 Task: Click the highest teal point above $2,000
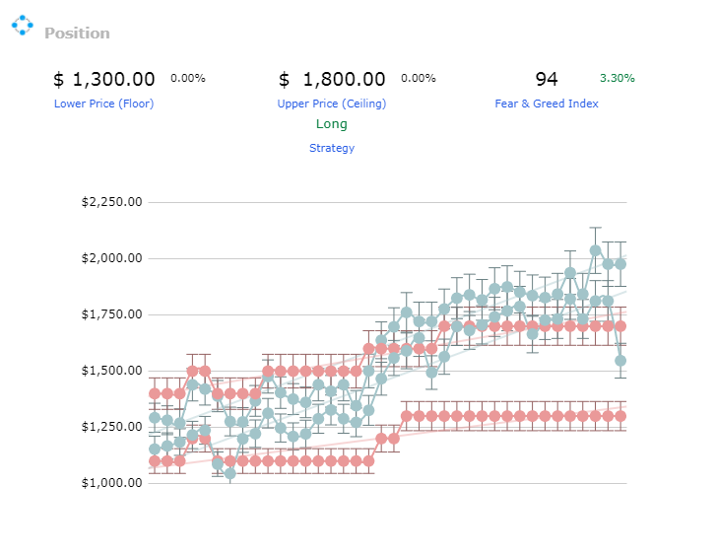(595, 250)
